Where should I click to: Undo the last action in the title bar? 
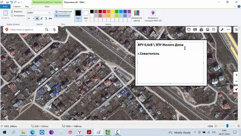[x=11, y=2]
